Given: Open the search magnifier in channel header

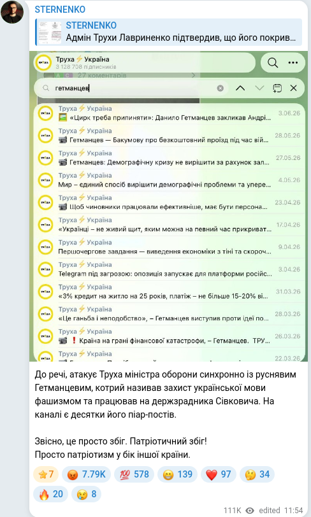Looking at the screenshot, I should pos(273,62).
